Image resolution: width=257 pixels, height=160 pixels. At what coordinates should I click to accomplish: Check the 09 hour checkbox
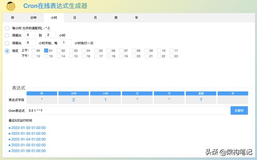point(146,51)
